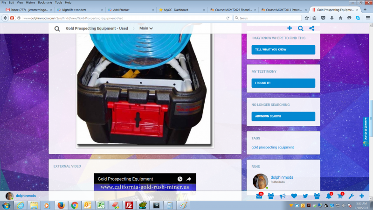Image resolution: width=373 pixels, height=210 pixels.
Task: Switch to the Nightlife :: modzzz tab
Action: click(x=79, y=10)
